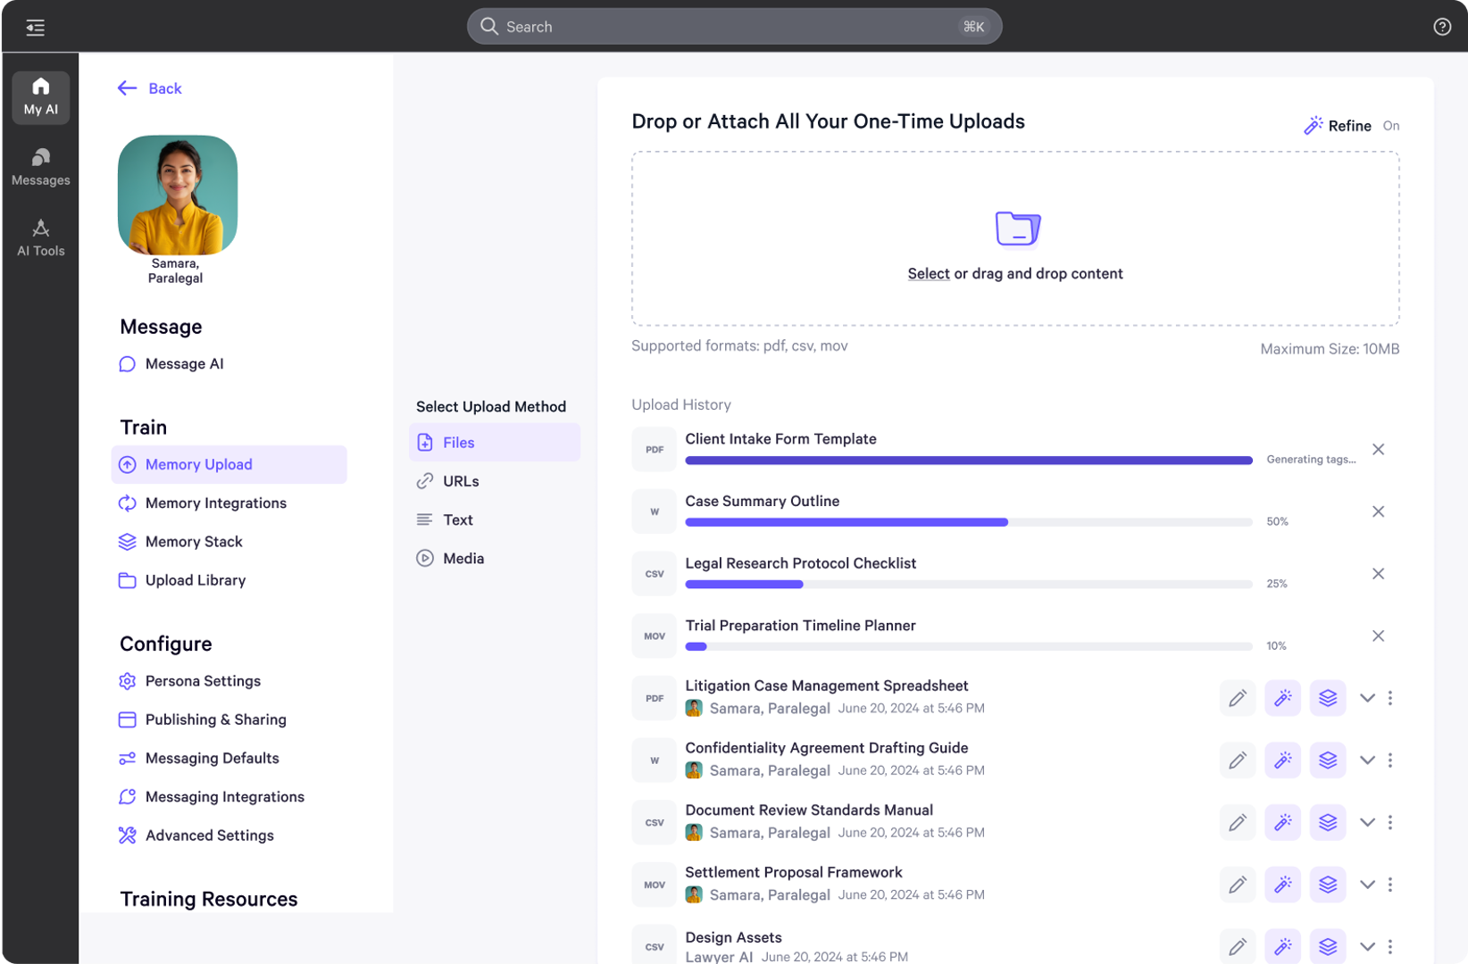Click the help question mark icon
The image size is (1468, 964).
(x=1441, y=27)
